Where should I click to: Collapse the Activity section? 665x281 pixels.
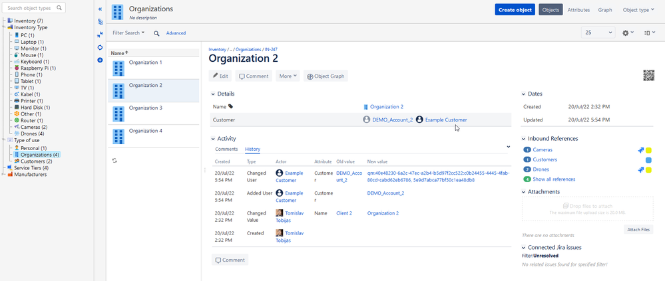point(213,139)
